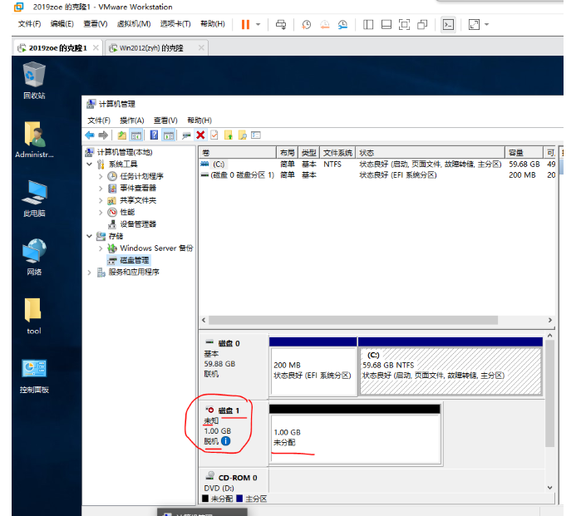Click the properties checkmark page icon
Image resolution: width=576 pixels, height=516 pixels.
[214, 135]
